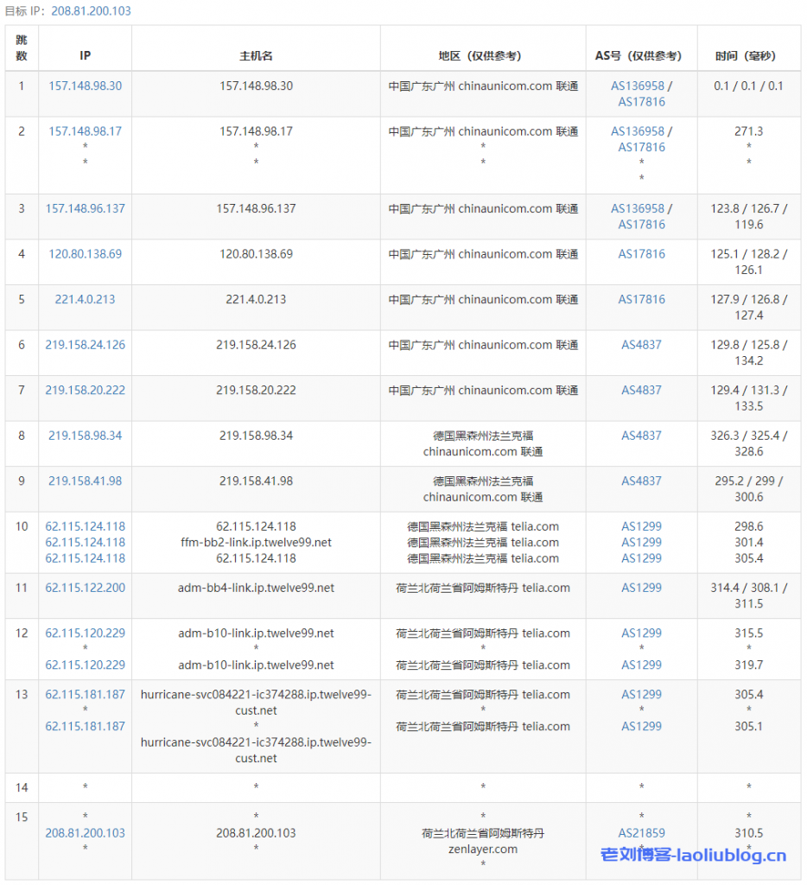This screenshot has height=885, width=807.
Task: Open the 219.158.24.126 IP link
Action: point(85,345)
